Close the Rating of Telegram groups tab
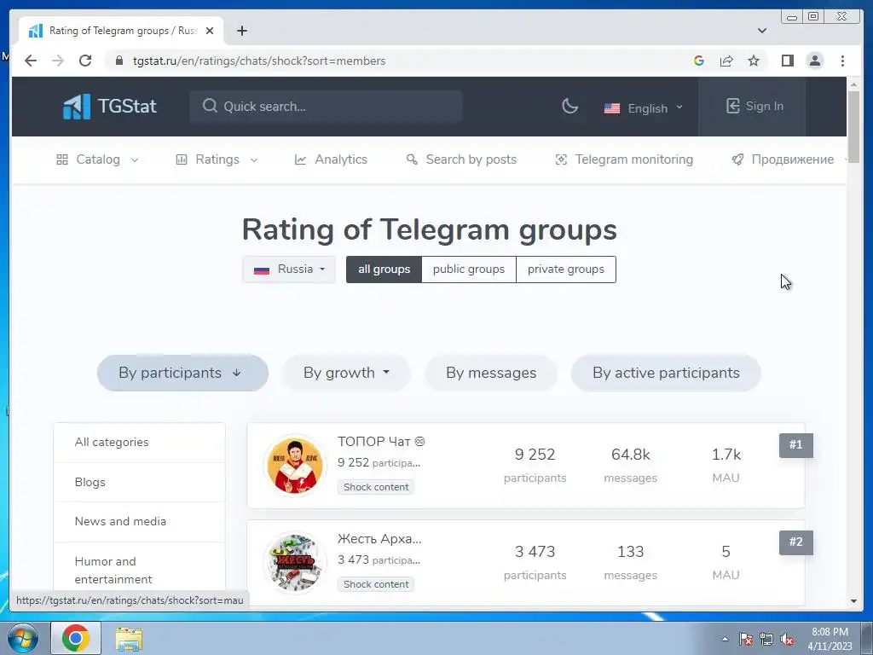The image size is (873, 655). tap(210, 31)
